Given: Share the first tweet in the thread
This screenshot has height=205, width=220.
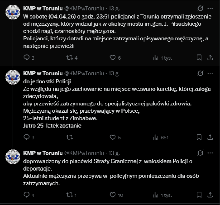Looking at the screenshot, I should click(210, 58).
